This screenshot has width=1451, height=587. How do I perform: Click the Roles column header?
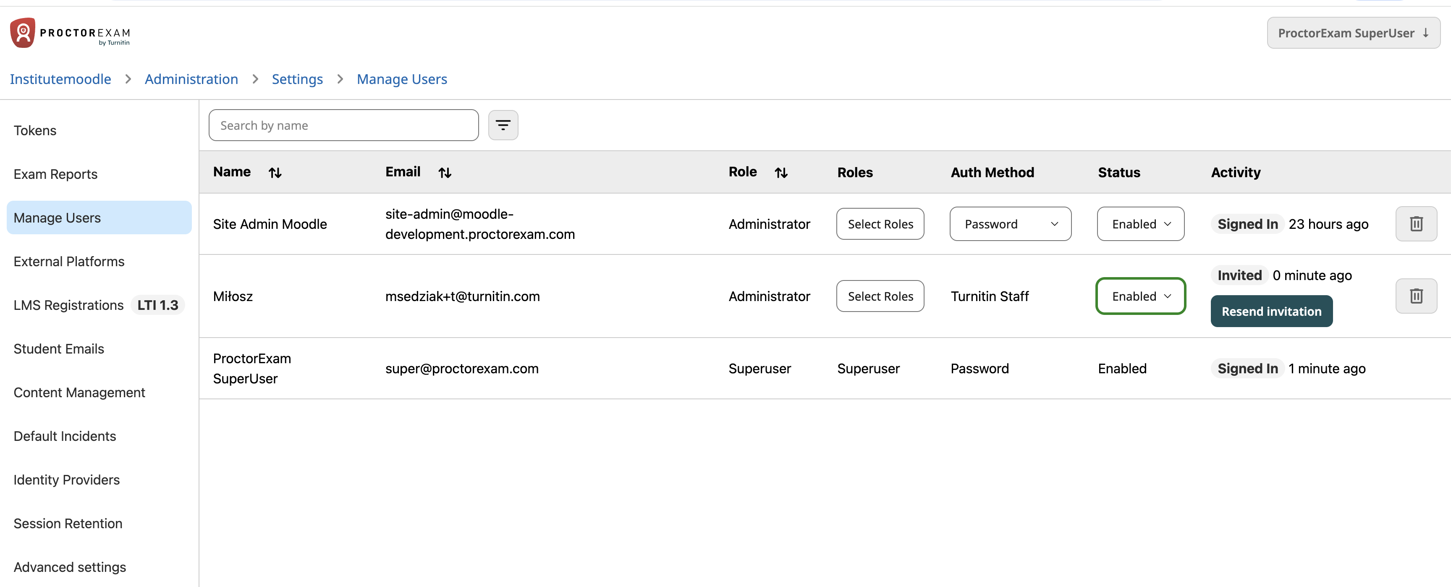pos(855,173)
